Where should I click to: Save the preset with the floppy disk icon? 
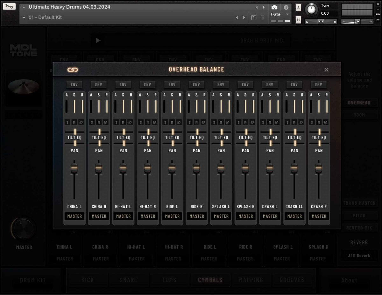[x=254, y=17]
